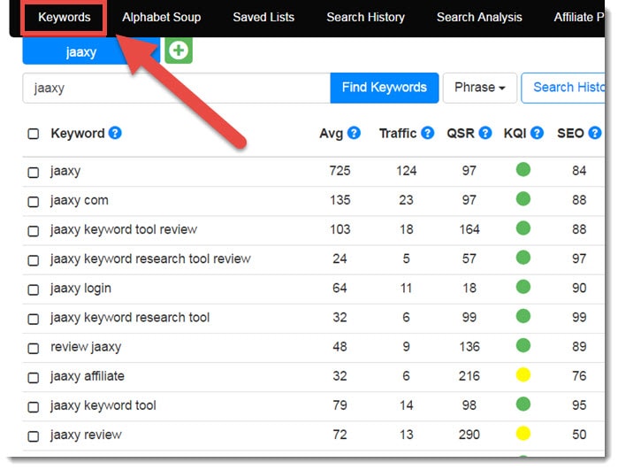
Task: Check the box for keyword jaaxy
Action: tap(34, 173)
